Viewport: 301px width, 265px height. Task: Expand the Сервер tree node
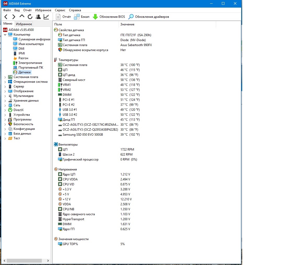pyautogui.click(x=5, y=87)
